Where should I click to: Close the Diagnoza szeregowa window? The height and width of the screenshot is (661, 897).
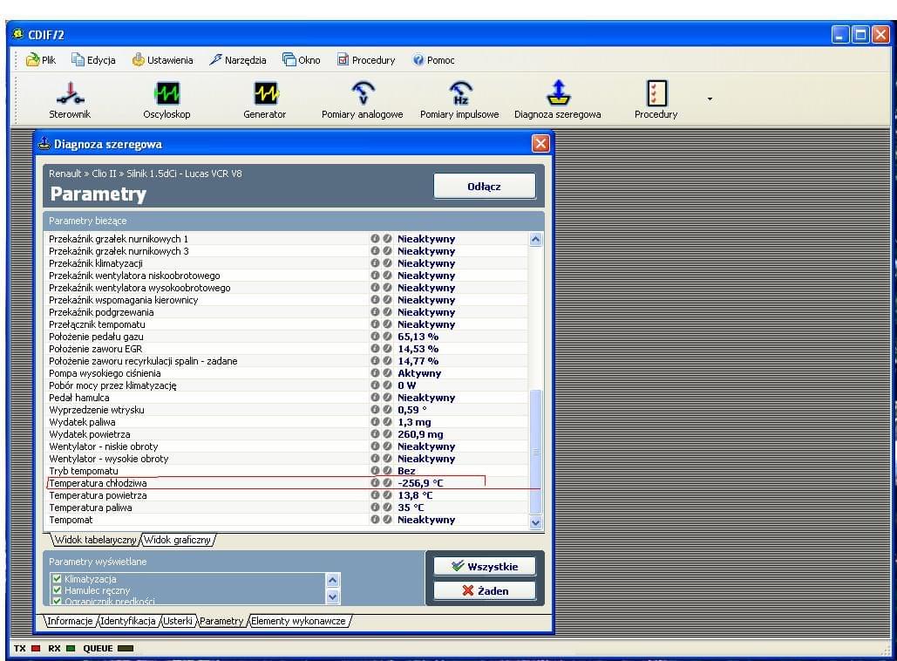click(x=540, y=144)
